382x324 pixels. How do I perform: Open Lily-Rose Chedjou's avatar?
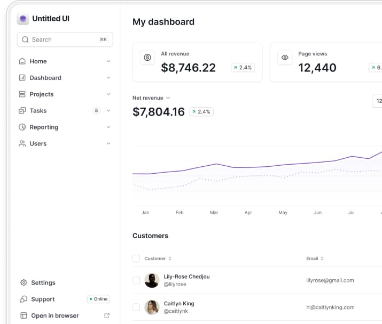(152, 280)
